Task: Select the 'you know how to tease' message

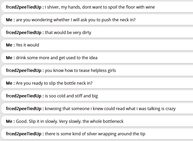Action: pyautogui.click(x=80, y=70)
